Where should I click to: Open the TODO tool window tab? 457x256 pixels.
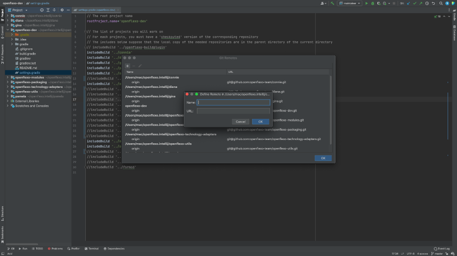(x=37, y=249)
